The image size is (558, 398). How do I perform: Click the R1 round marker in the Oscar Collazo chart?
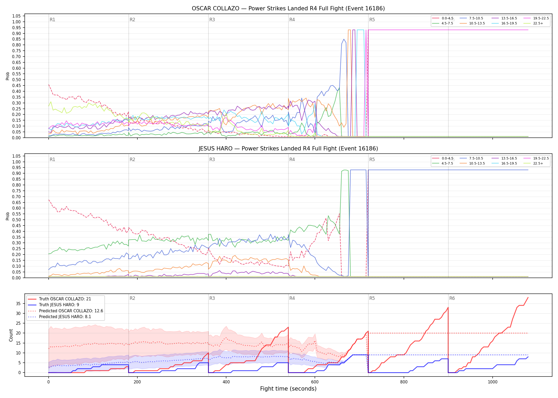point(52,20)
